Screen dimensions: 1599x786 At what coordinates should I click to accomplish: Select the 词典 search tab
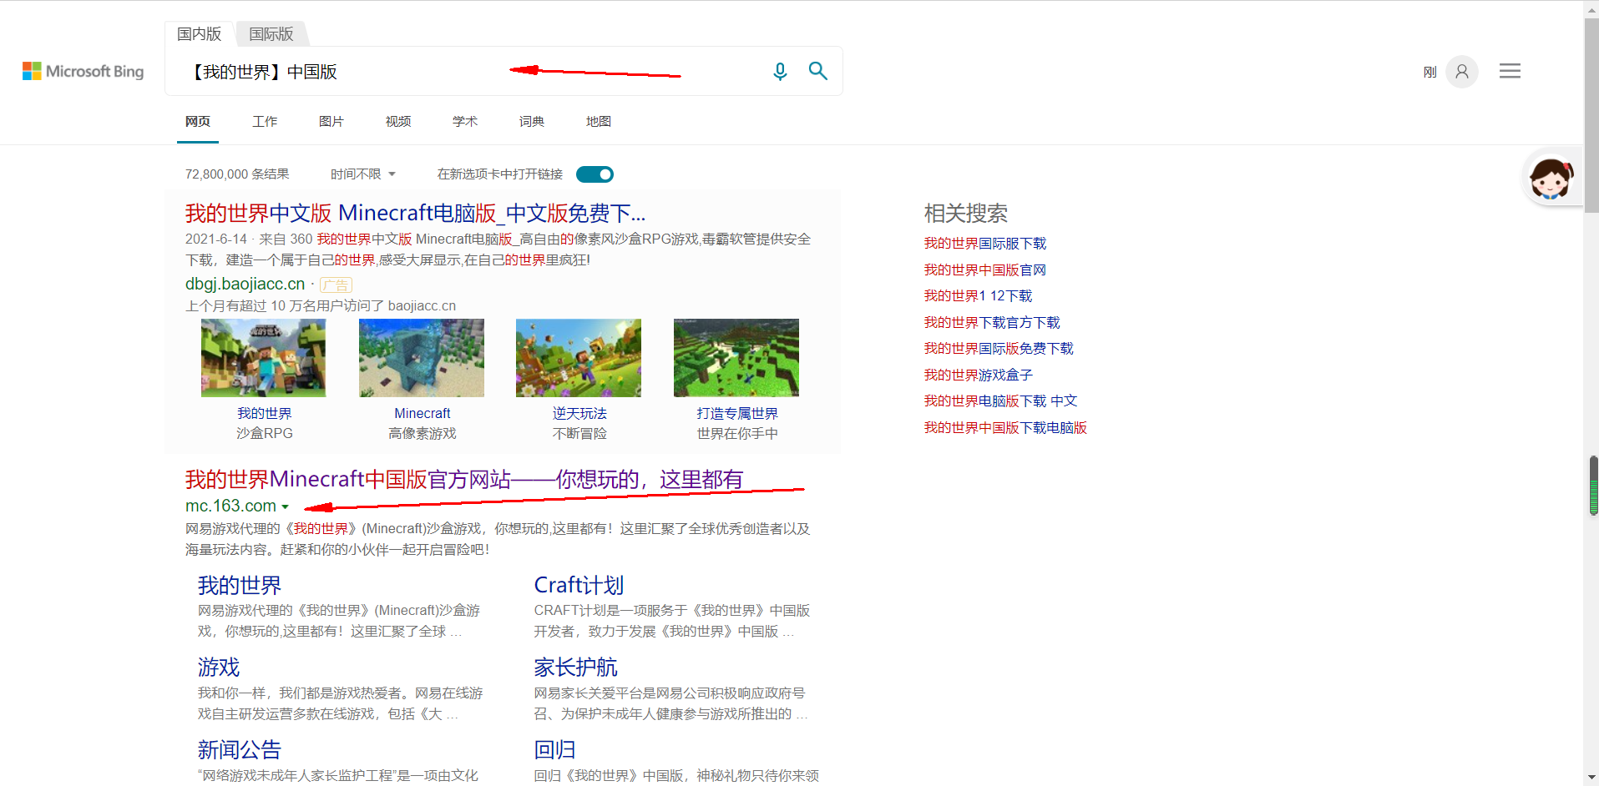point(532,122)
